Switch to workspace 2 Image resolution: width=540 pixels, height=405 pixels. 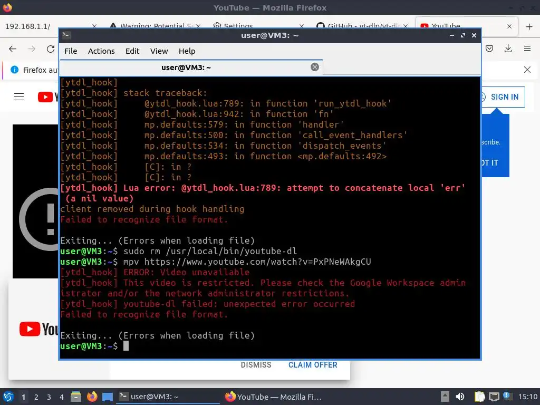[36, 397]
